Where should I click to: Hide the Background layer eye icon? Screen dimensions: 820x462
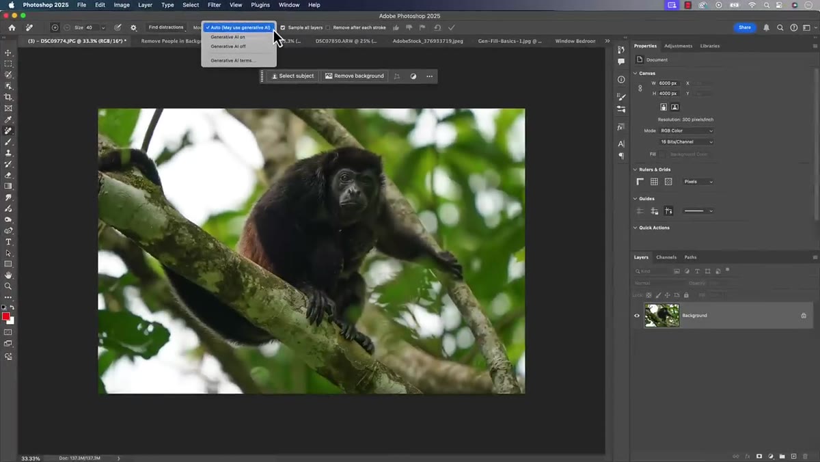pos(637,315)
